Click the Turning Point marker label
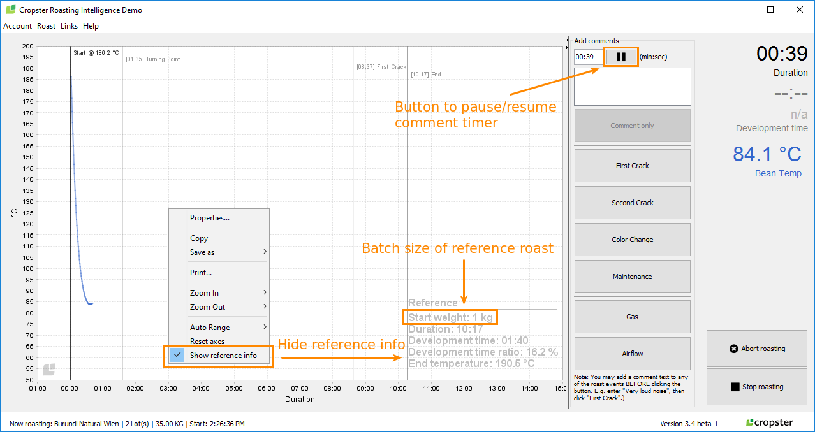The image size is (815, 432). pyautogui.click(x=153, y=59)
